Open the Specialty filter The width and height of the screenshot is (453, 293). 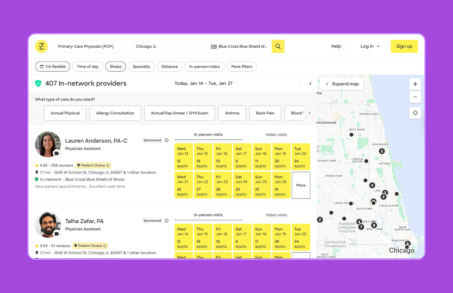point(141,67)
